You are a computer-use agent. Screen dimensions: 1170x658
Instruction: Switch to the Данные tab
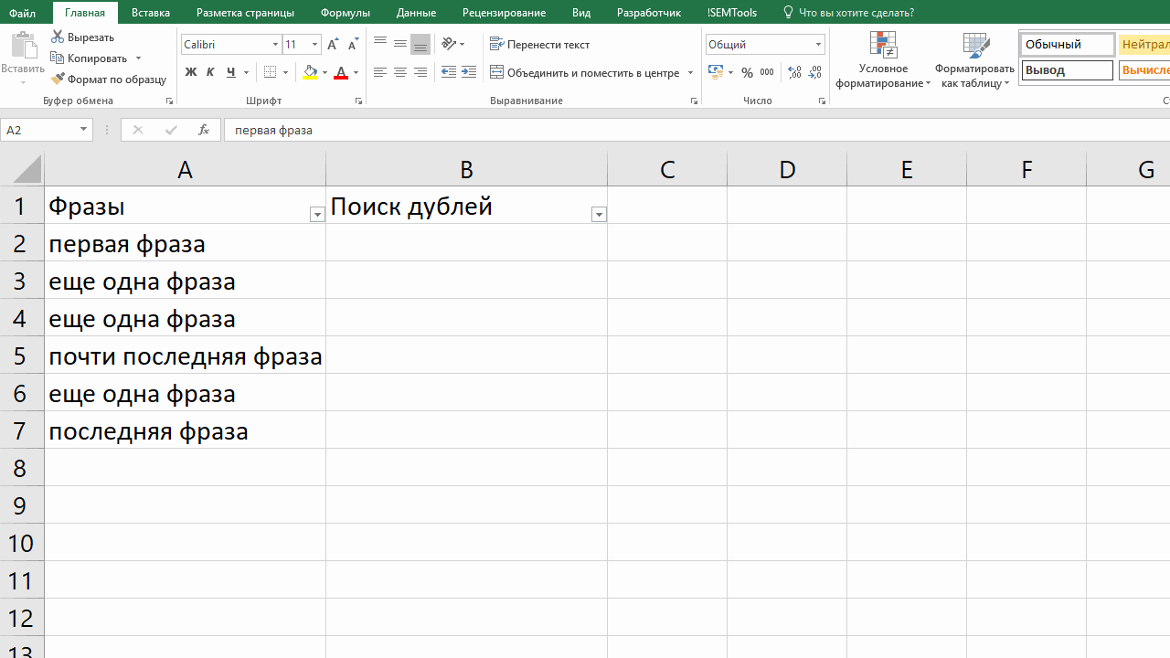coord(416,13)
